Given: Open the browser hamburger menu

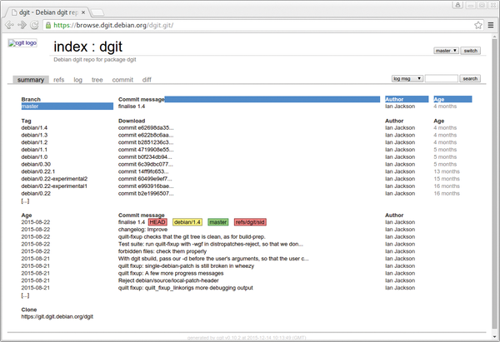Looking at the screenshot, I should 491,25.
